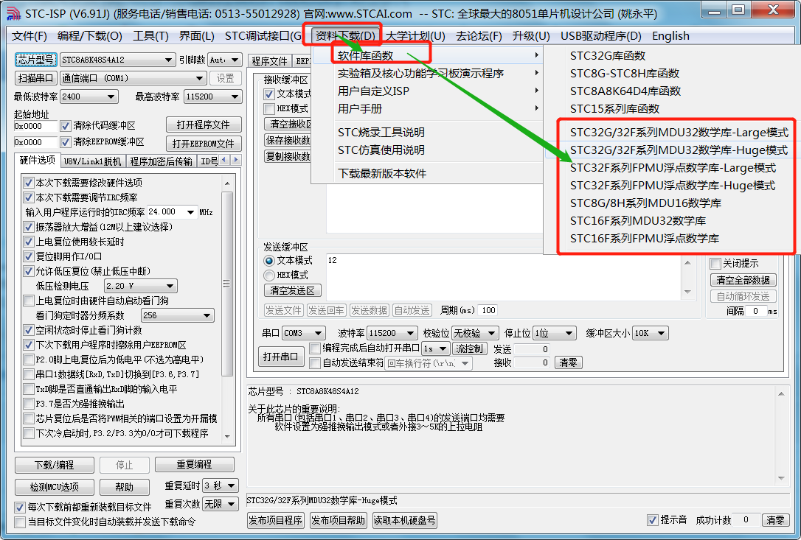Switch to 程序加密后传输 tab
The image size is (801, 540).
161,161
